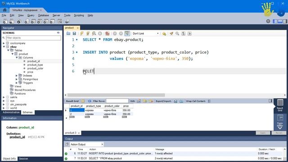Select the cell with product_id 2
This screenshot has height=162, width=288.
(77, 114)
